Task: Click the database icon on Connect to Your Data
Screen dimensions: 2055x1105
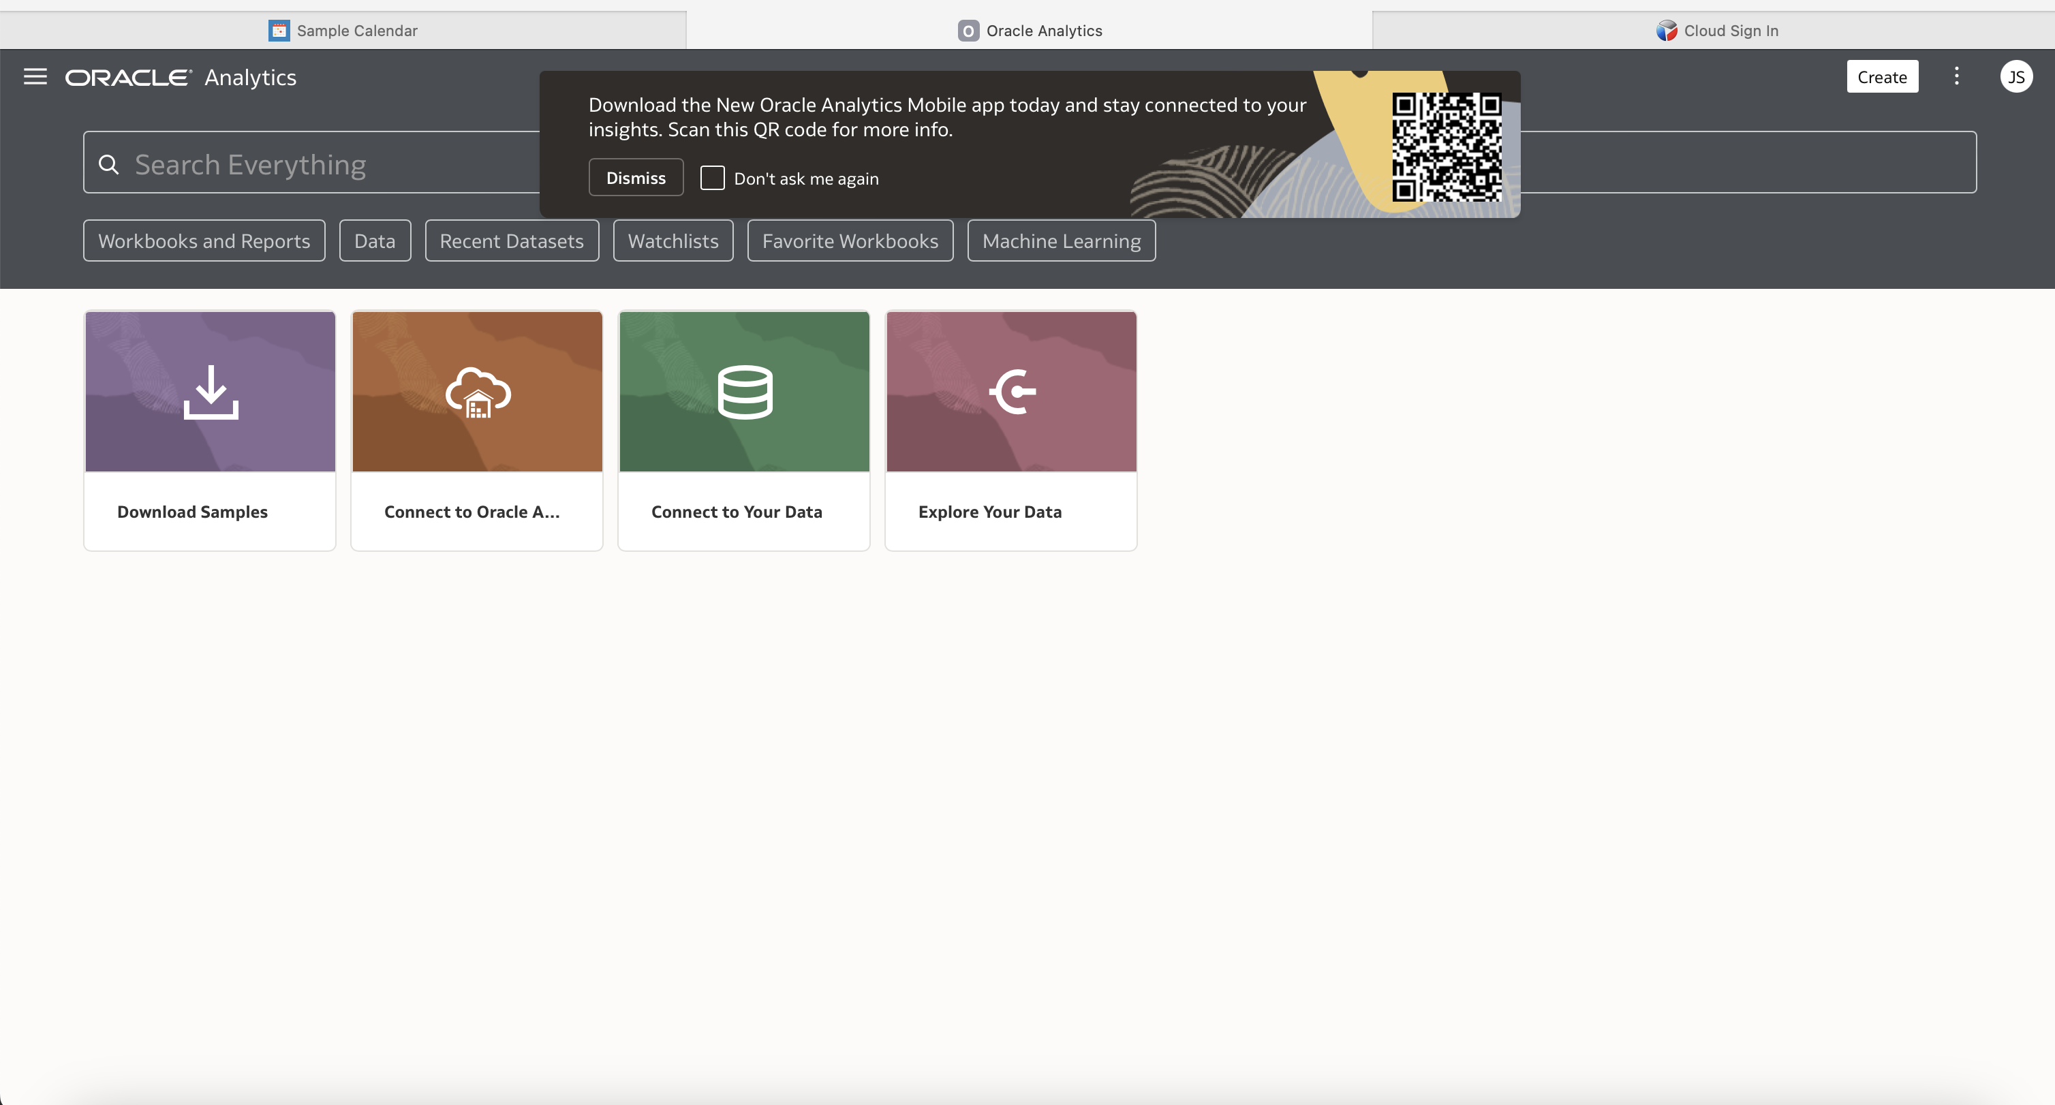Action: pos(743,391)
